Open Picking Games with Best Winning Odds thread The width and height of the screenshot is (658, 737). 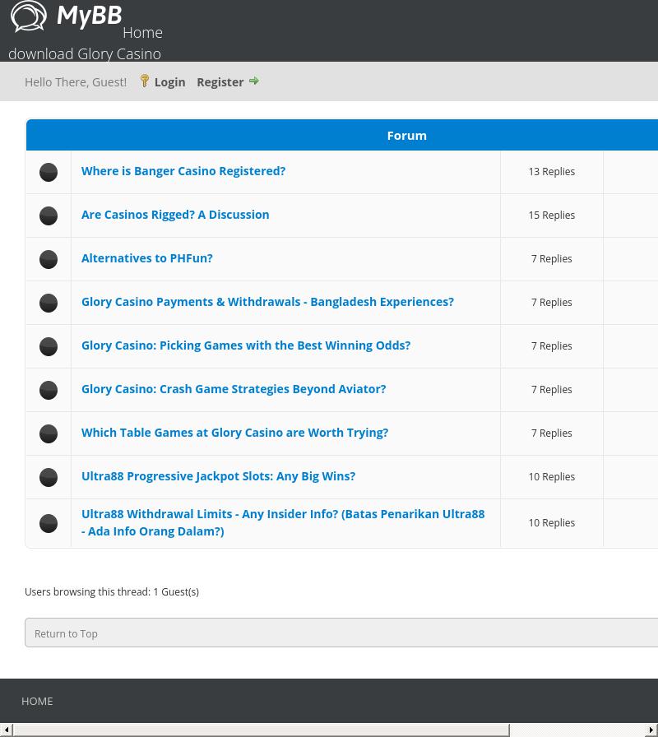click(x=246, y=345)
